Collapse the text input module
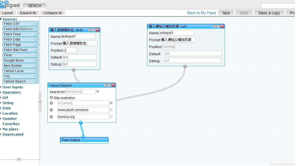This screenshot has width=297, height=166. coord(93,30)
